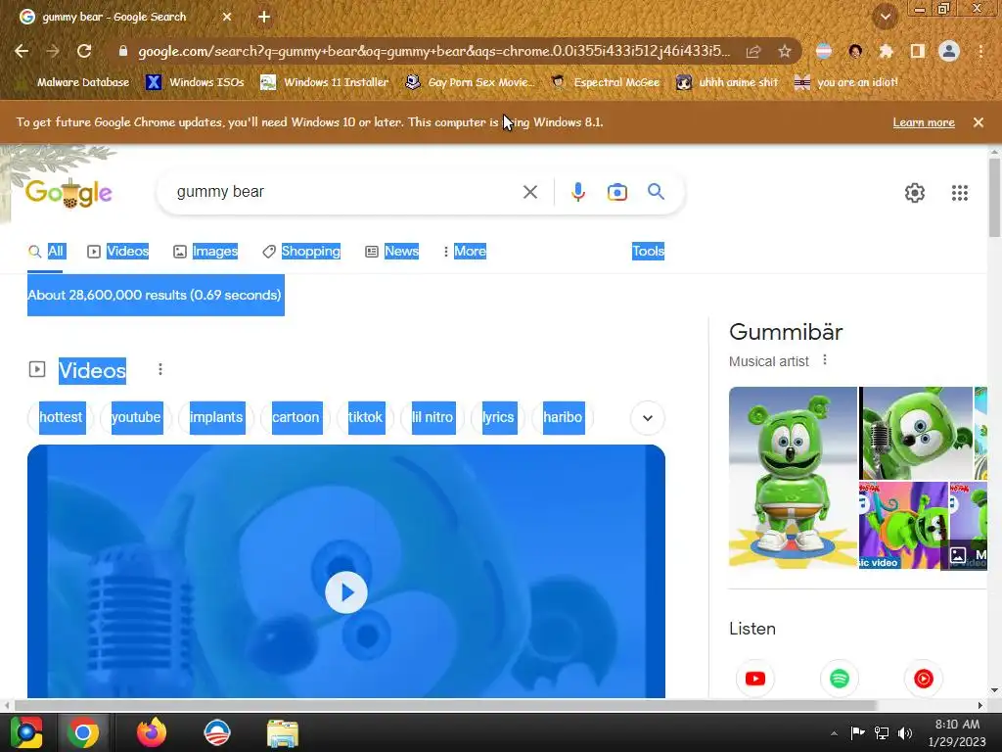Submit search with the magnifying glass icon

pos(656,192)
